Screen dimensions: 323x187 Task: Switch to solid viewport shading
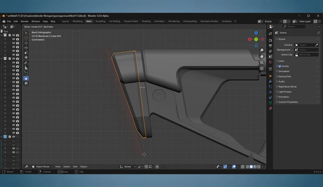coord(251,167)
